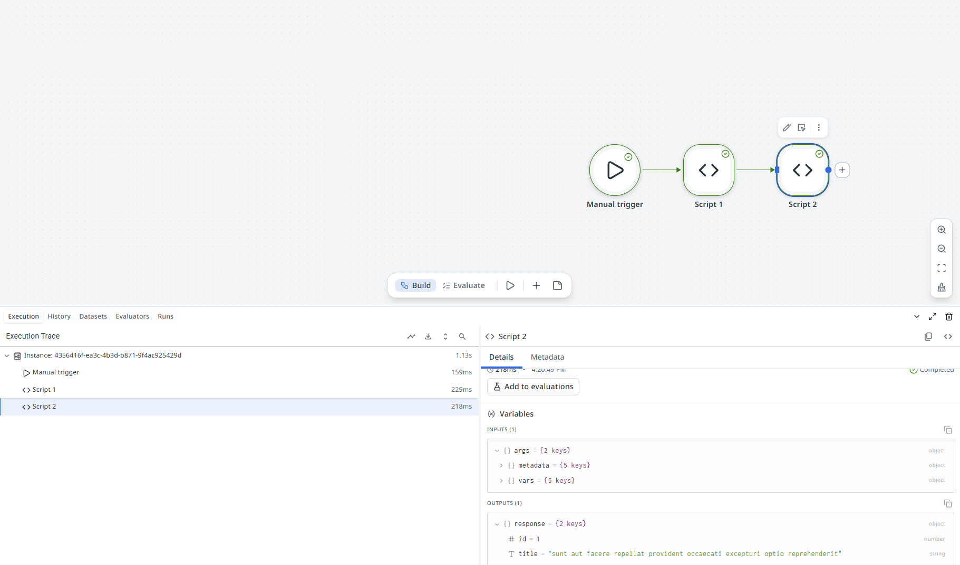The height and width of the screenshot is (565, 960).
Task: Select the Manual trigger node
Action: coord(615,170)
